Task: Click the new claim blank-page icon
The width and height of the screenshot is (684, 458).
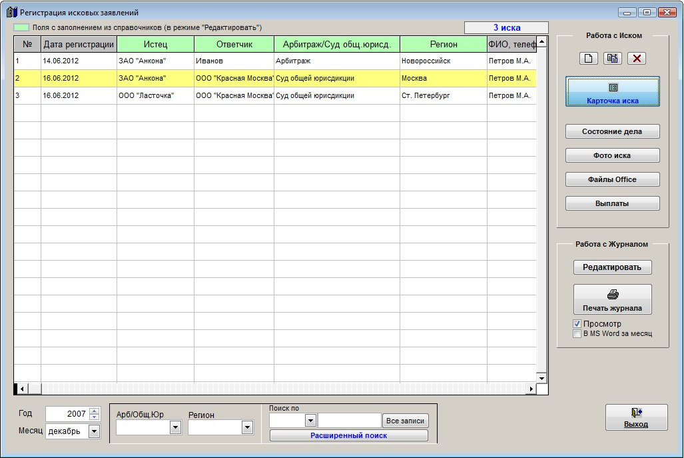Action: pos(588,59)
